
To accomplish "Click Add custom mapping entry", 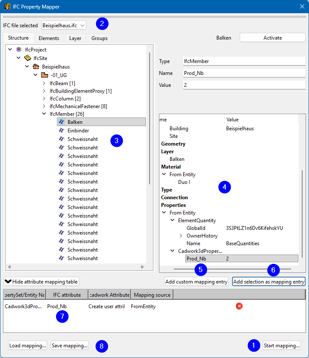I will pos(196,282).
